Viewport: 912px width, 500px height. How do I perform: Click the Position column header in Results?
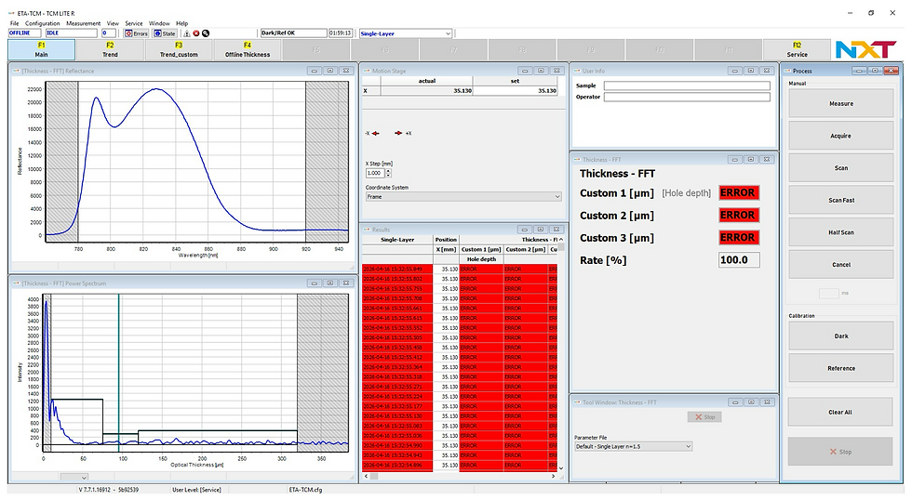pyautogui.click(x=446, y=239)
